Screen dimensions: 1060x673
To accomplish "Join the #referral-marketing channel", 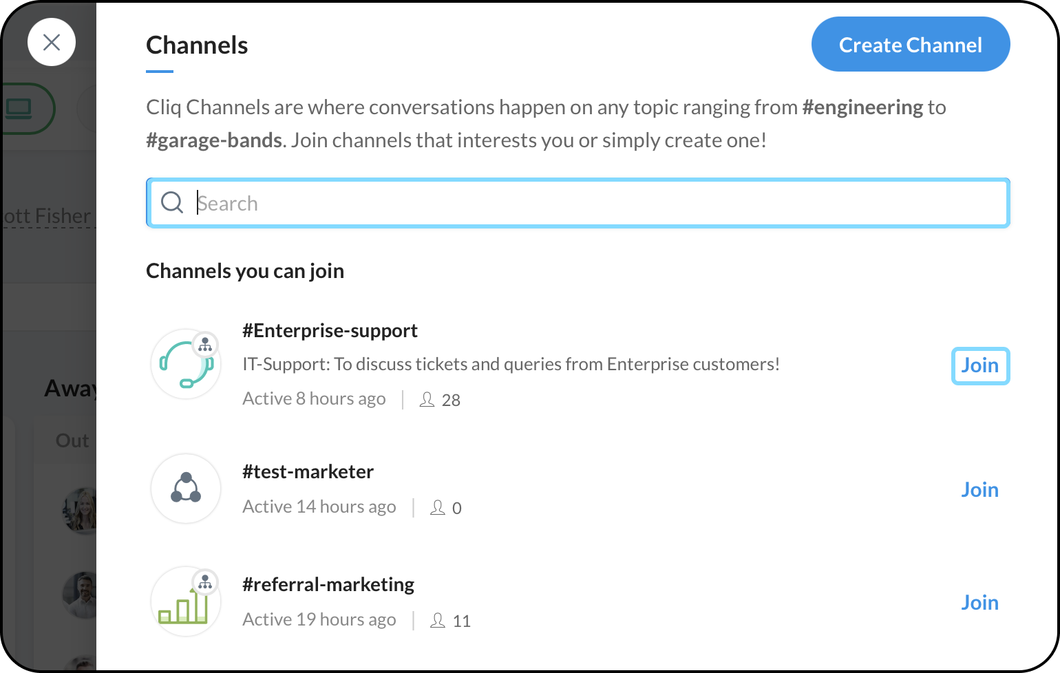I will coord(979,603).
